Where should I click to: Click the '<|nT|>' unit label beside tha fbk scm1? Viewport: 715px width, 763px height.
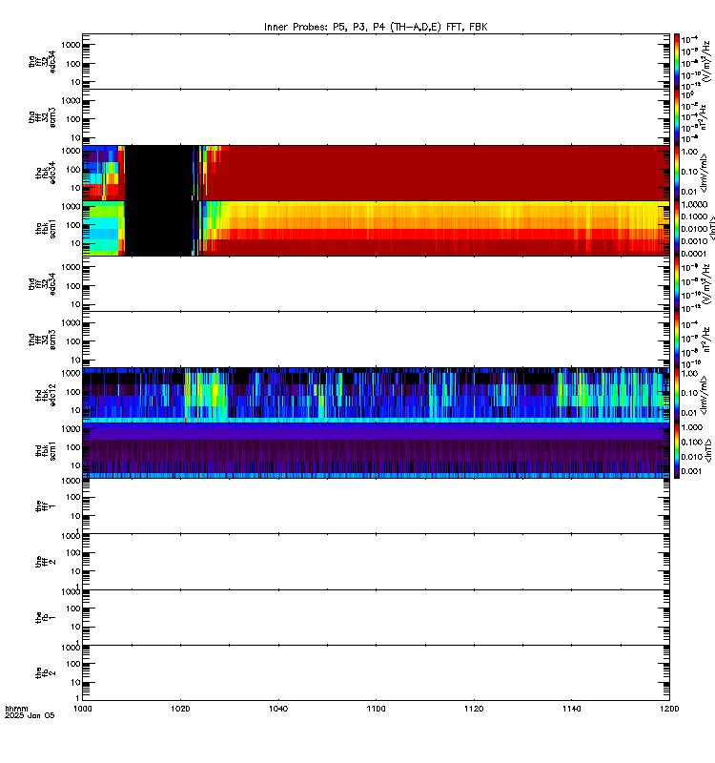pos(711,229)
